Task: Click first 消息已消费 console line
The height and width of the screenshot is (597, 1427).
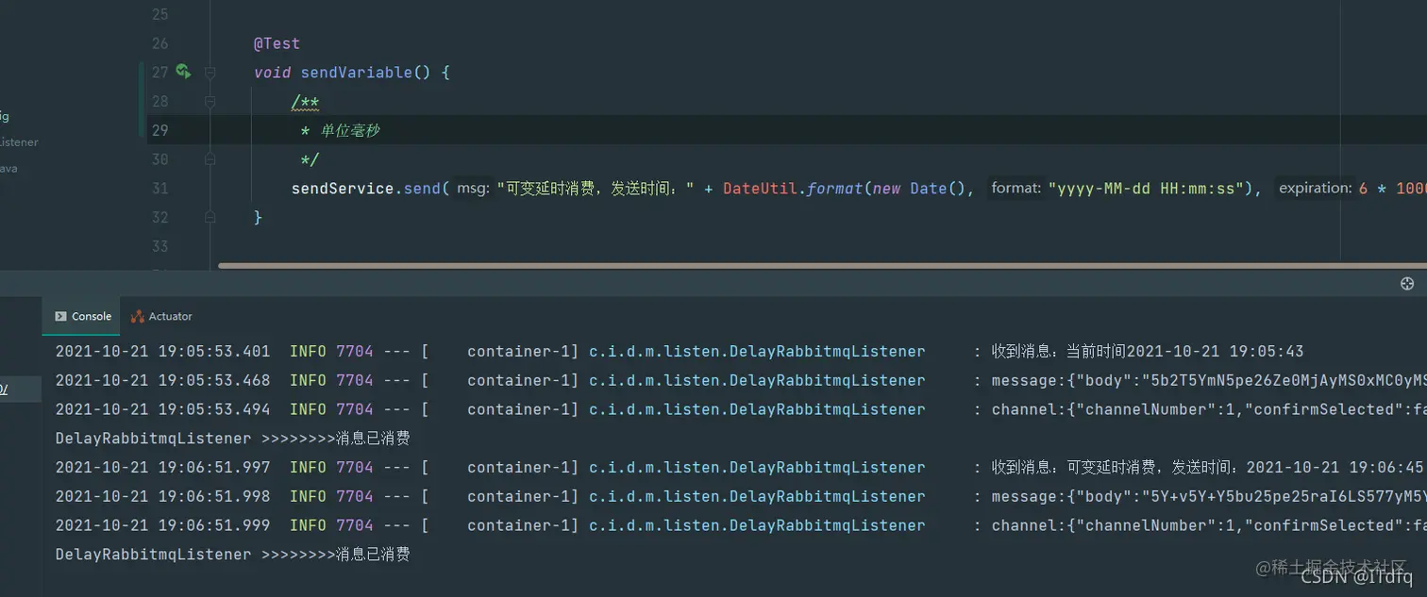Action: click(232, 439)
